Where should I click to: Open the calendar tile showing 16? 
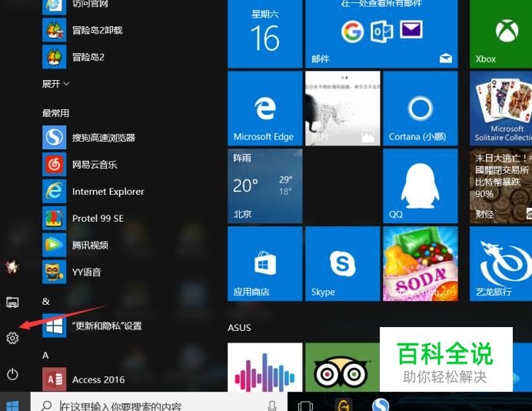265,34
